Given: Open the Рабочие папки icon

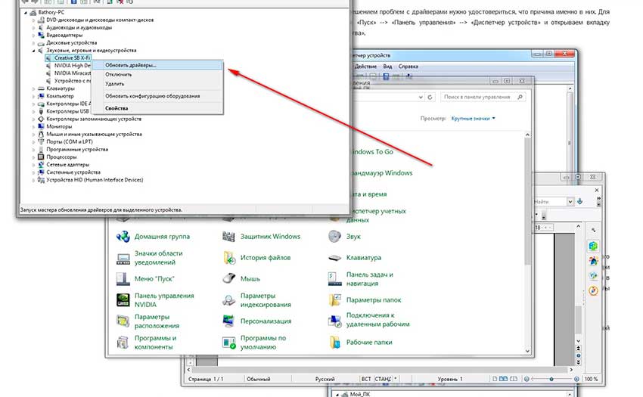Looking at the screenshot, I should click(x=334, y=343).
